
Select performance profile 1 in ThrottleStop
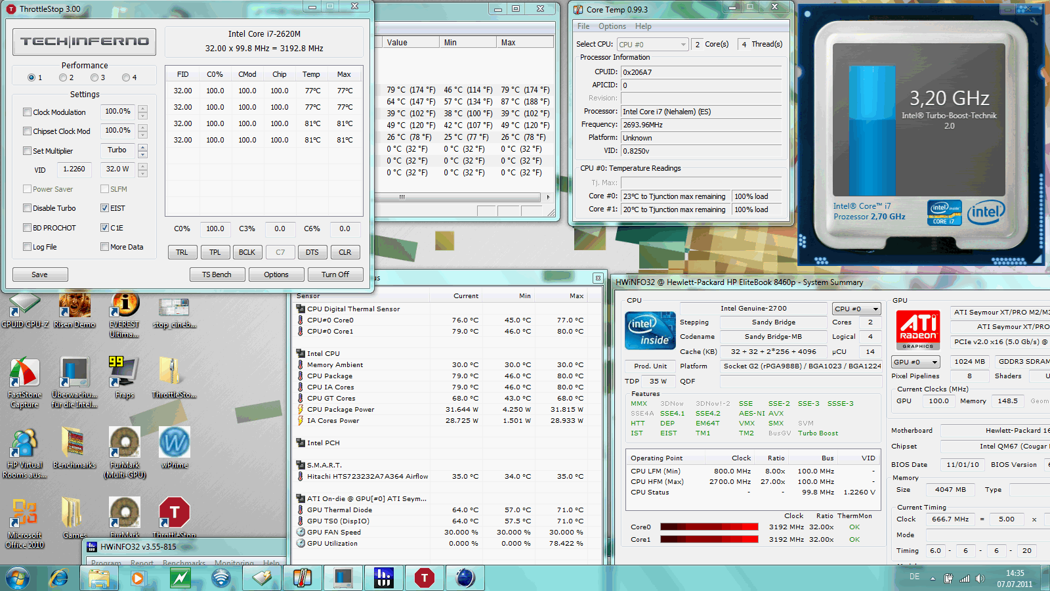click(x=31, y=77)
